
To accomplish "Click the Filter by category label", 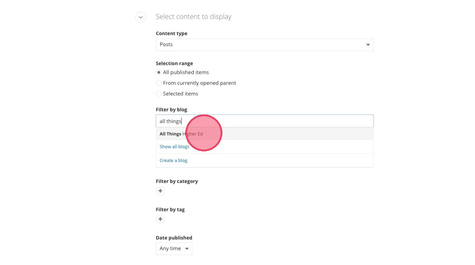I will pos(177,181).
